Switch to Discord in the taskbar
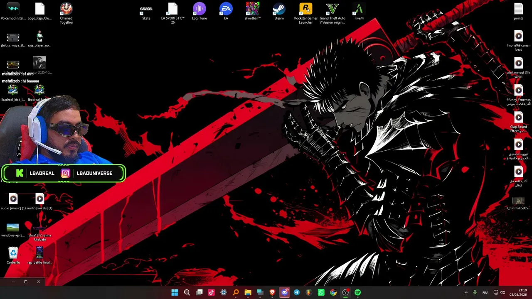 284,292
